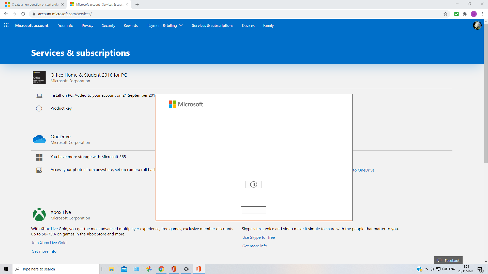
Task: View site security lock information
Action: (34, 14)
